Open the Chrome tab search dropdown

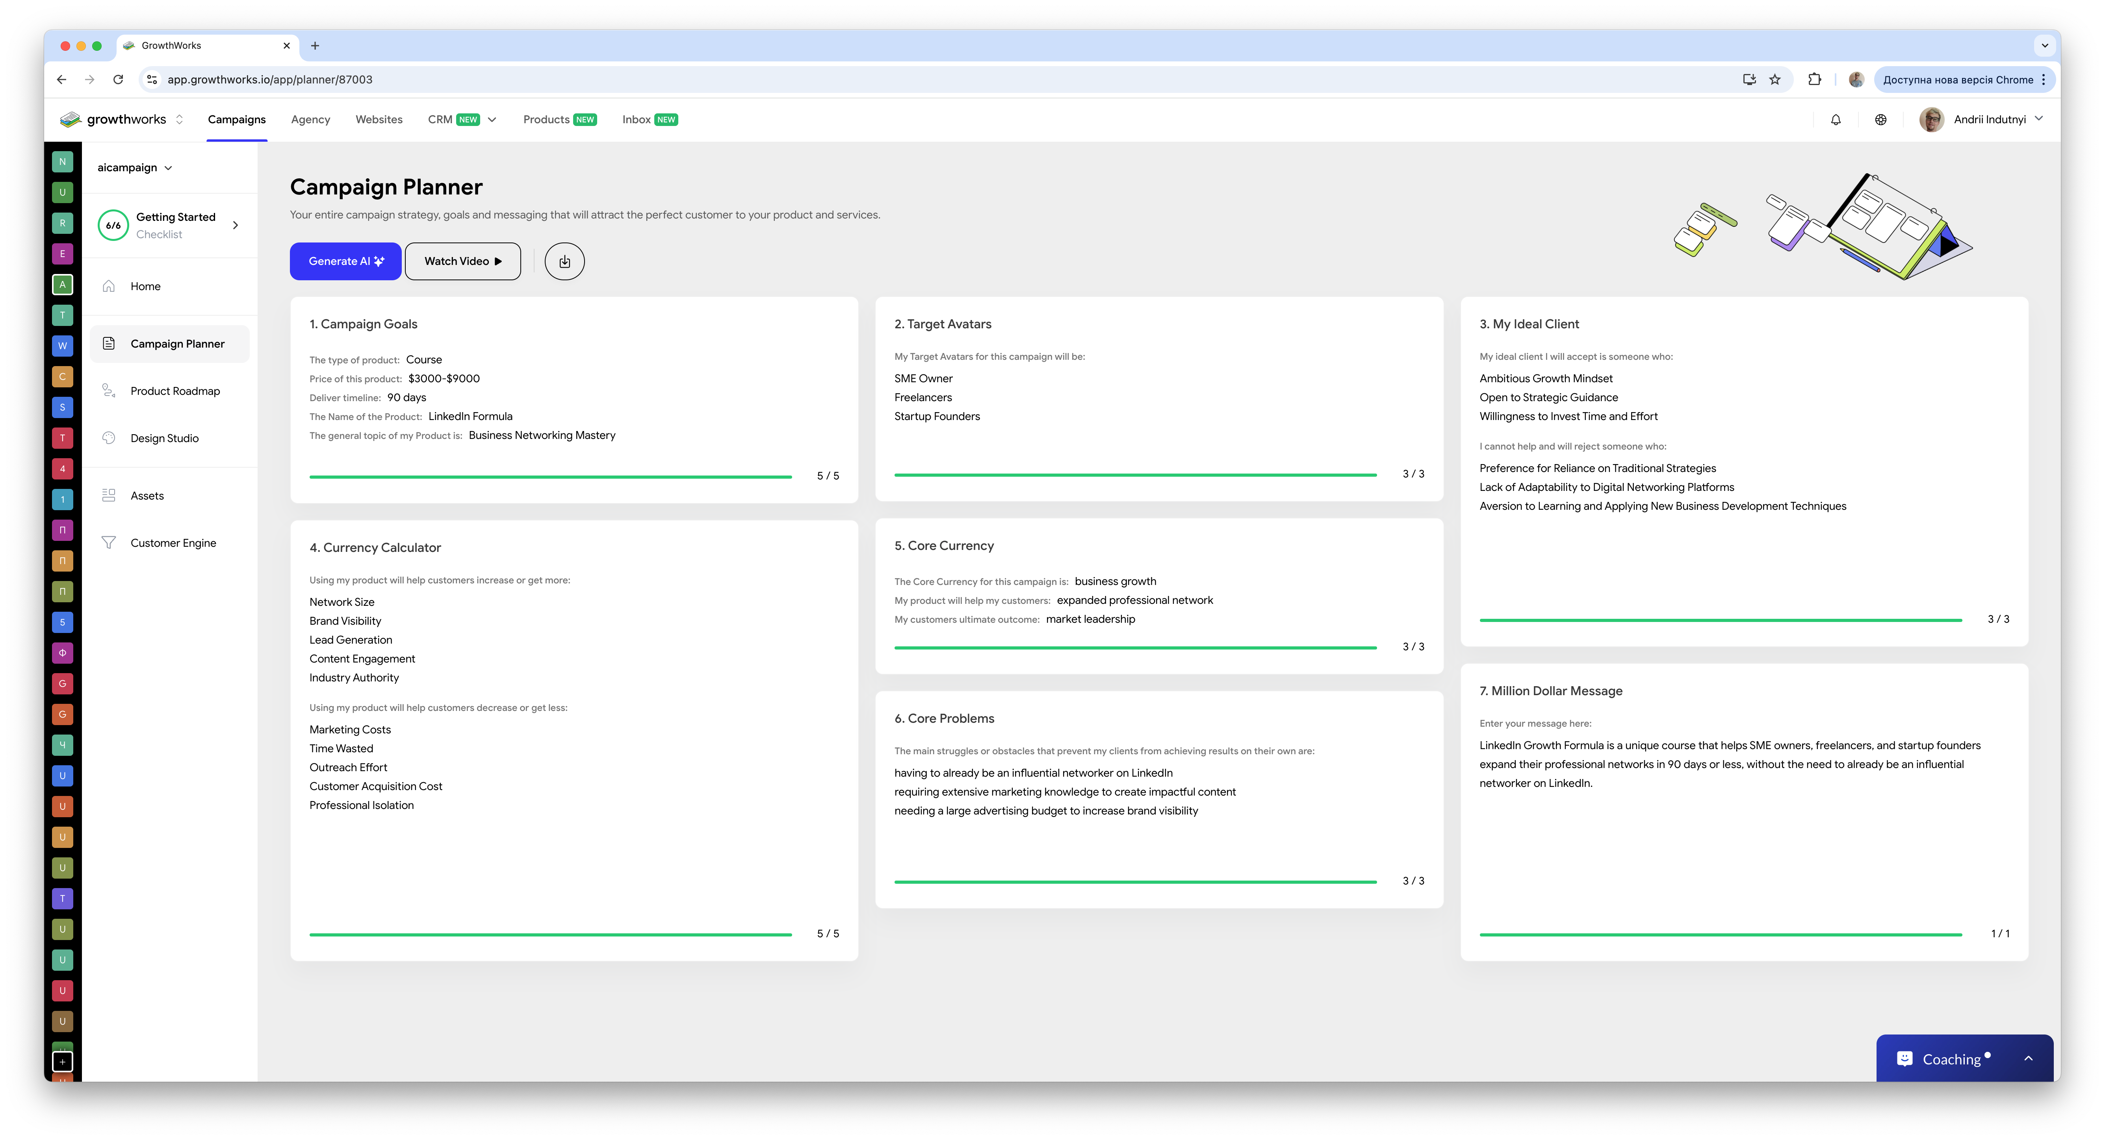point(2044,46)
